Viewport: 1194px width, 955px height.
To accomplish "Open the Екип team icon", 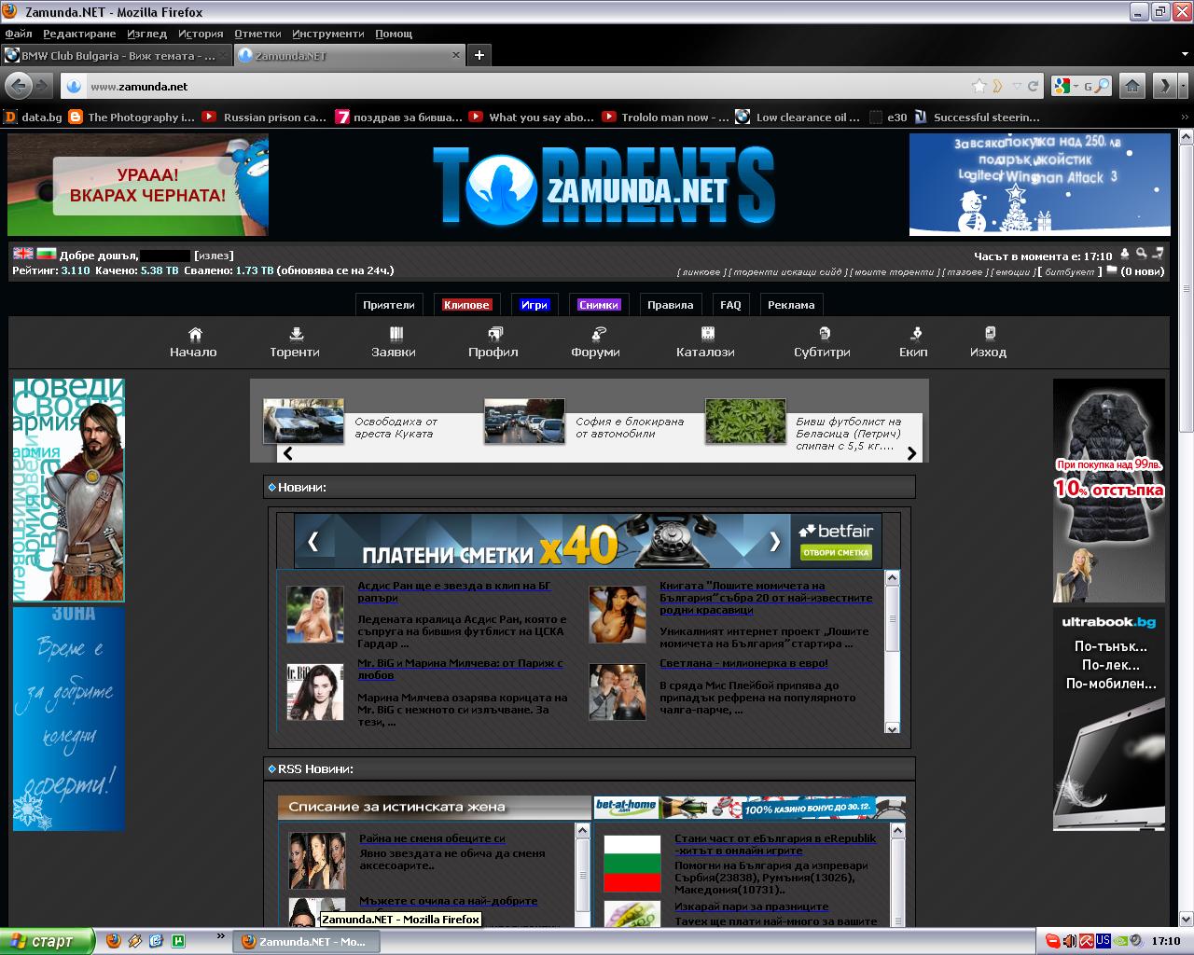I will pyautogui.click(x=916, y=334).
